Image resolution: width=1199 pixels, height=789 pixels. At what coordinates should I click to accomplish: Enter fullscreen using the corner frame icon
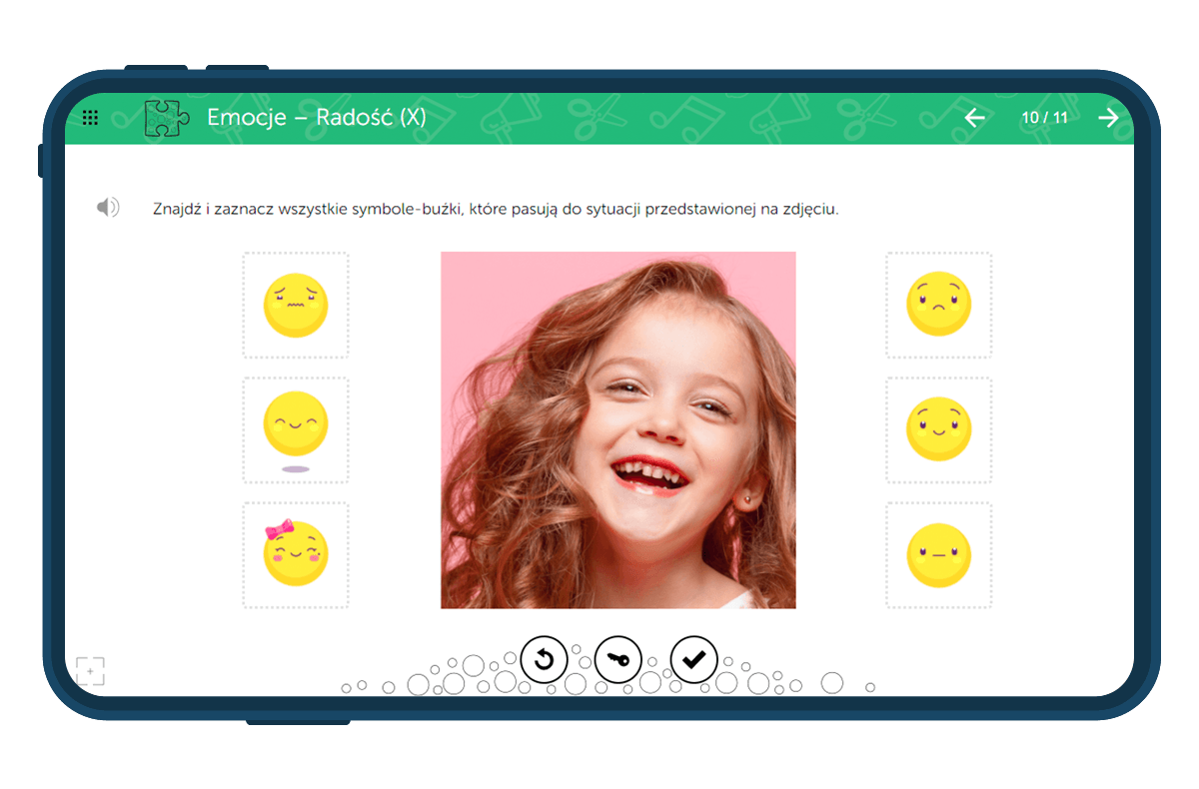91,671
